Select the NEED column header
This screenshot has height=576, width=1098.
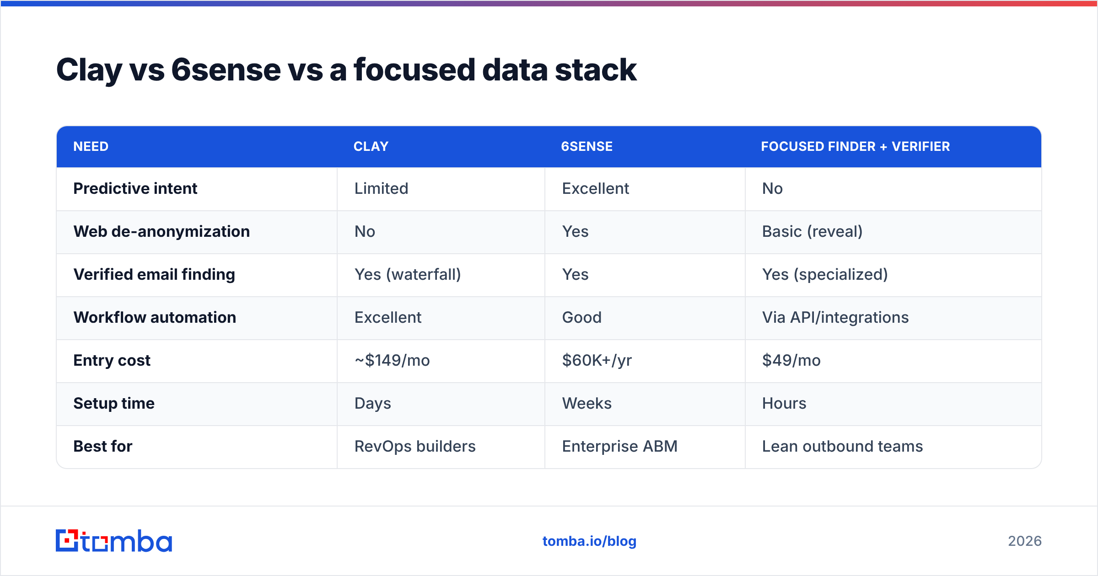pos(91,146)
